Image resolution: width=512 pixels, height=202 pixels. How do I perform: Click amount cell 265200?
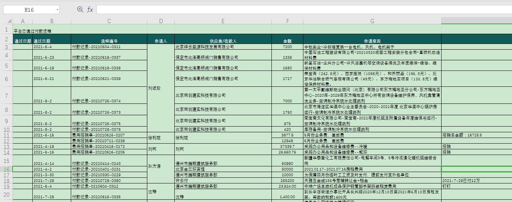pyautogui.click(x=287, y=181)
